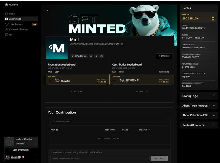
Task: Open the Home sidebar item
Action: [x=21, y=14]
